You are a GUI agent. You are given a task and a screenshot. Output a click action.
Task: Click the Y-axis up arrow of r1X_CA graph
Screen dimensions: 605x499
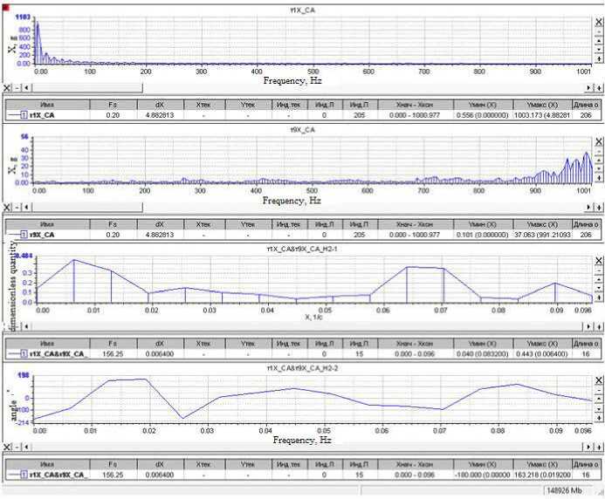coord(598,40)
